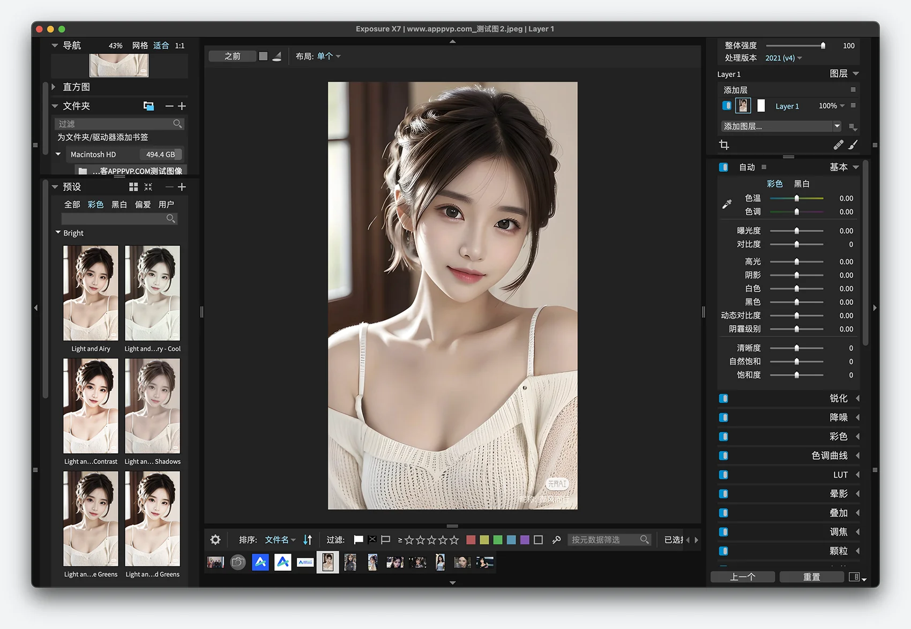Select the 用户 preset tab

click(166, 204)
